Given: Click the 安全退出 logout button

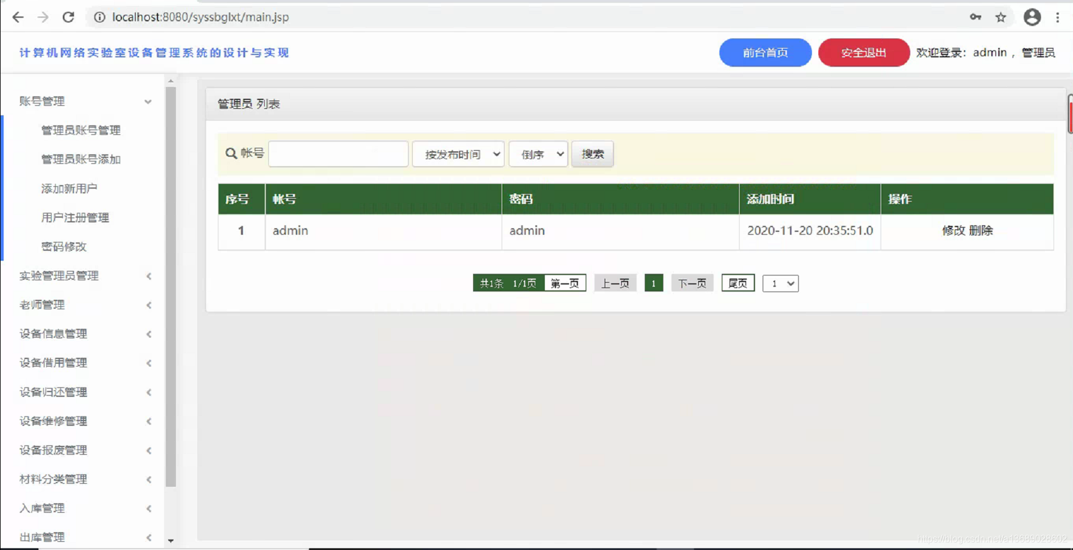Looking at the screenshot, I should pyautogui.click(x=863, y=52).
